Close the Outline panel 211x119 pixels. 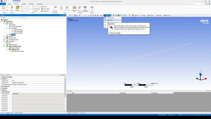tap(65, 15)
